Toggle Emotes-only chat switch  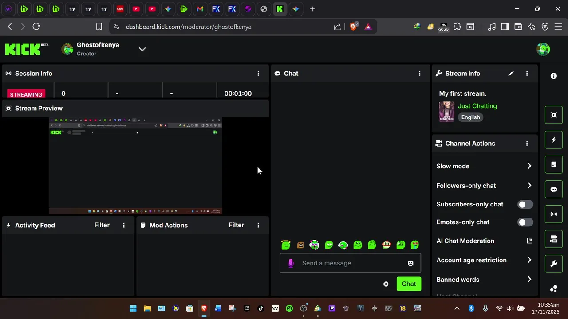525,222
